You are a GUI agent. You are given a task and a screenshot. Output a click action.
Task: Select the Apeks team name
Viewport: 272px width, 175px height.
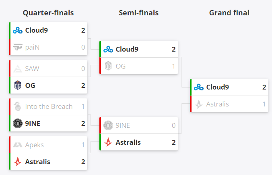click(34, 145)
